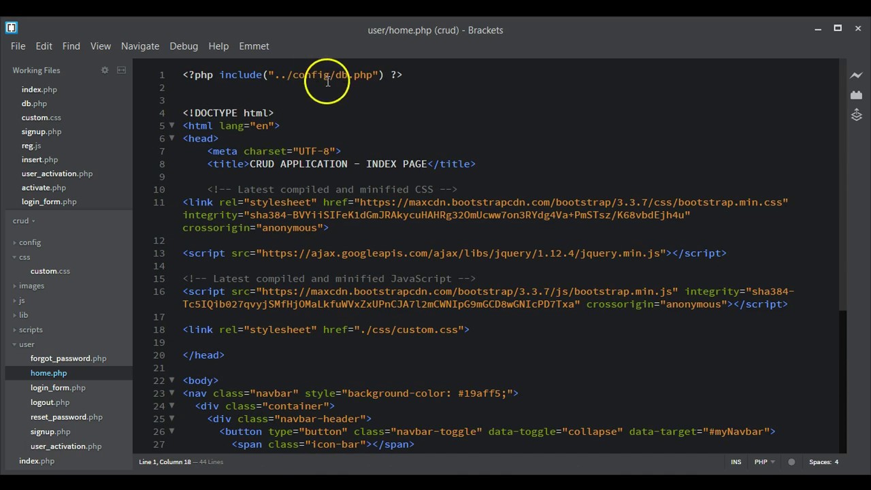871x490 pixels.
Task: Click the linting status circle in status bar
Action: 791,462
